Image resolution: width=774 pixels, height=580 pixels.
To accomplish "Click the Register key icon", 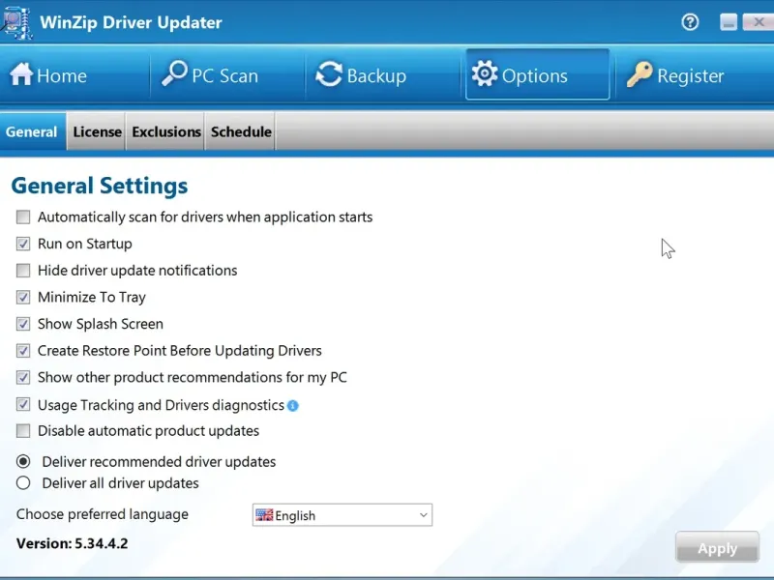I will point(640,74).
